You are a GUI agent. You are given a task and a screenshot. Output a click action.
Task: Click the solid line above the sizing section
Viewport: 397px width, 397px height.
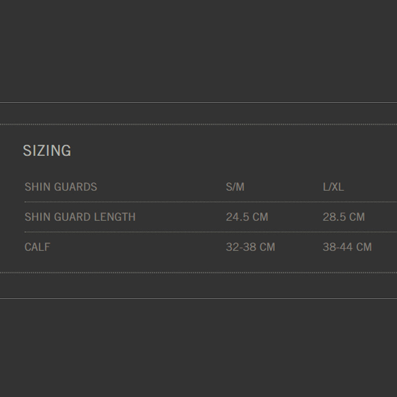[198, 102]
